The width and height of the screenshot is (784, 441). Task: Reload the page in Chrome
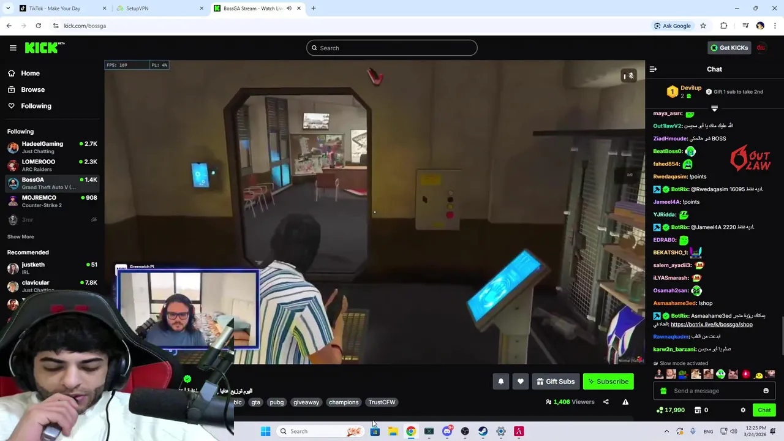38,26
